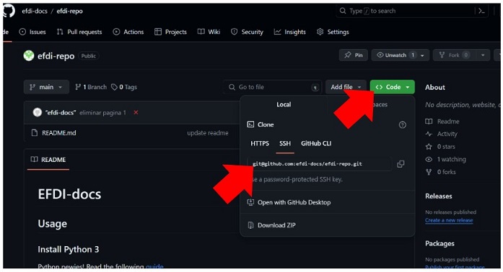Click the GitHub Octocat logo
The image size is (503, 272).
tap(9, 11)
